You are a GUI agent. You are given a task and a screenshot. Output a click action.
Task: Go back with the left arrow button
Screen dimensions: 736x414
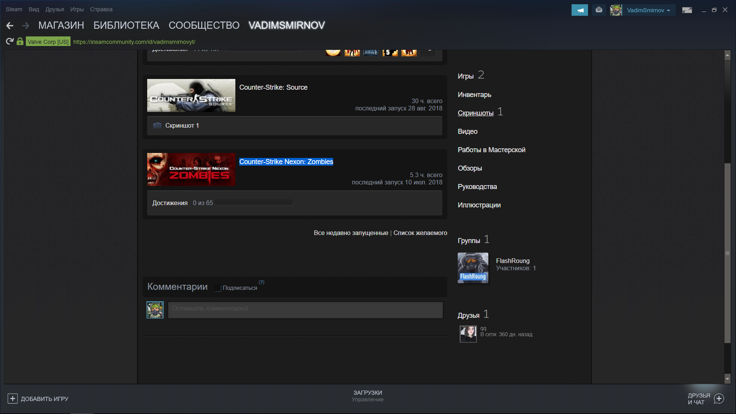coord(10,26)
